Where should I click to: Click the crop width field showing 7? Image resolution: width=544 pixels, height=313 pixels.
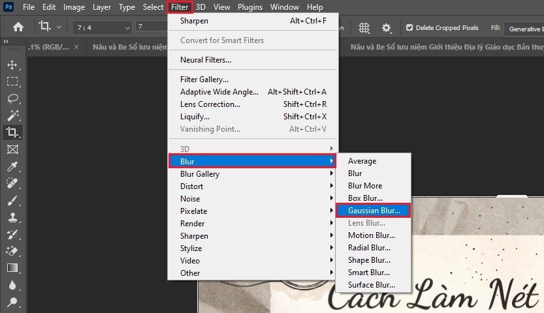(152, 26)
